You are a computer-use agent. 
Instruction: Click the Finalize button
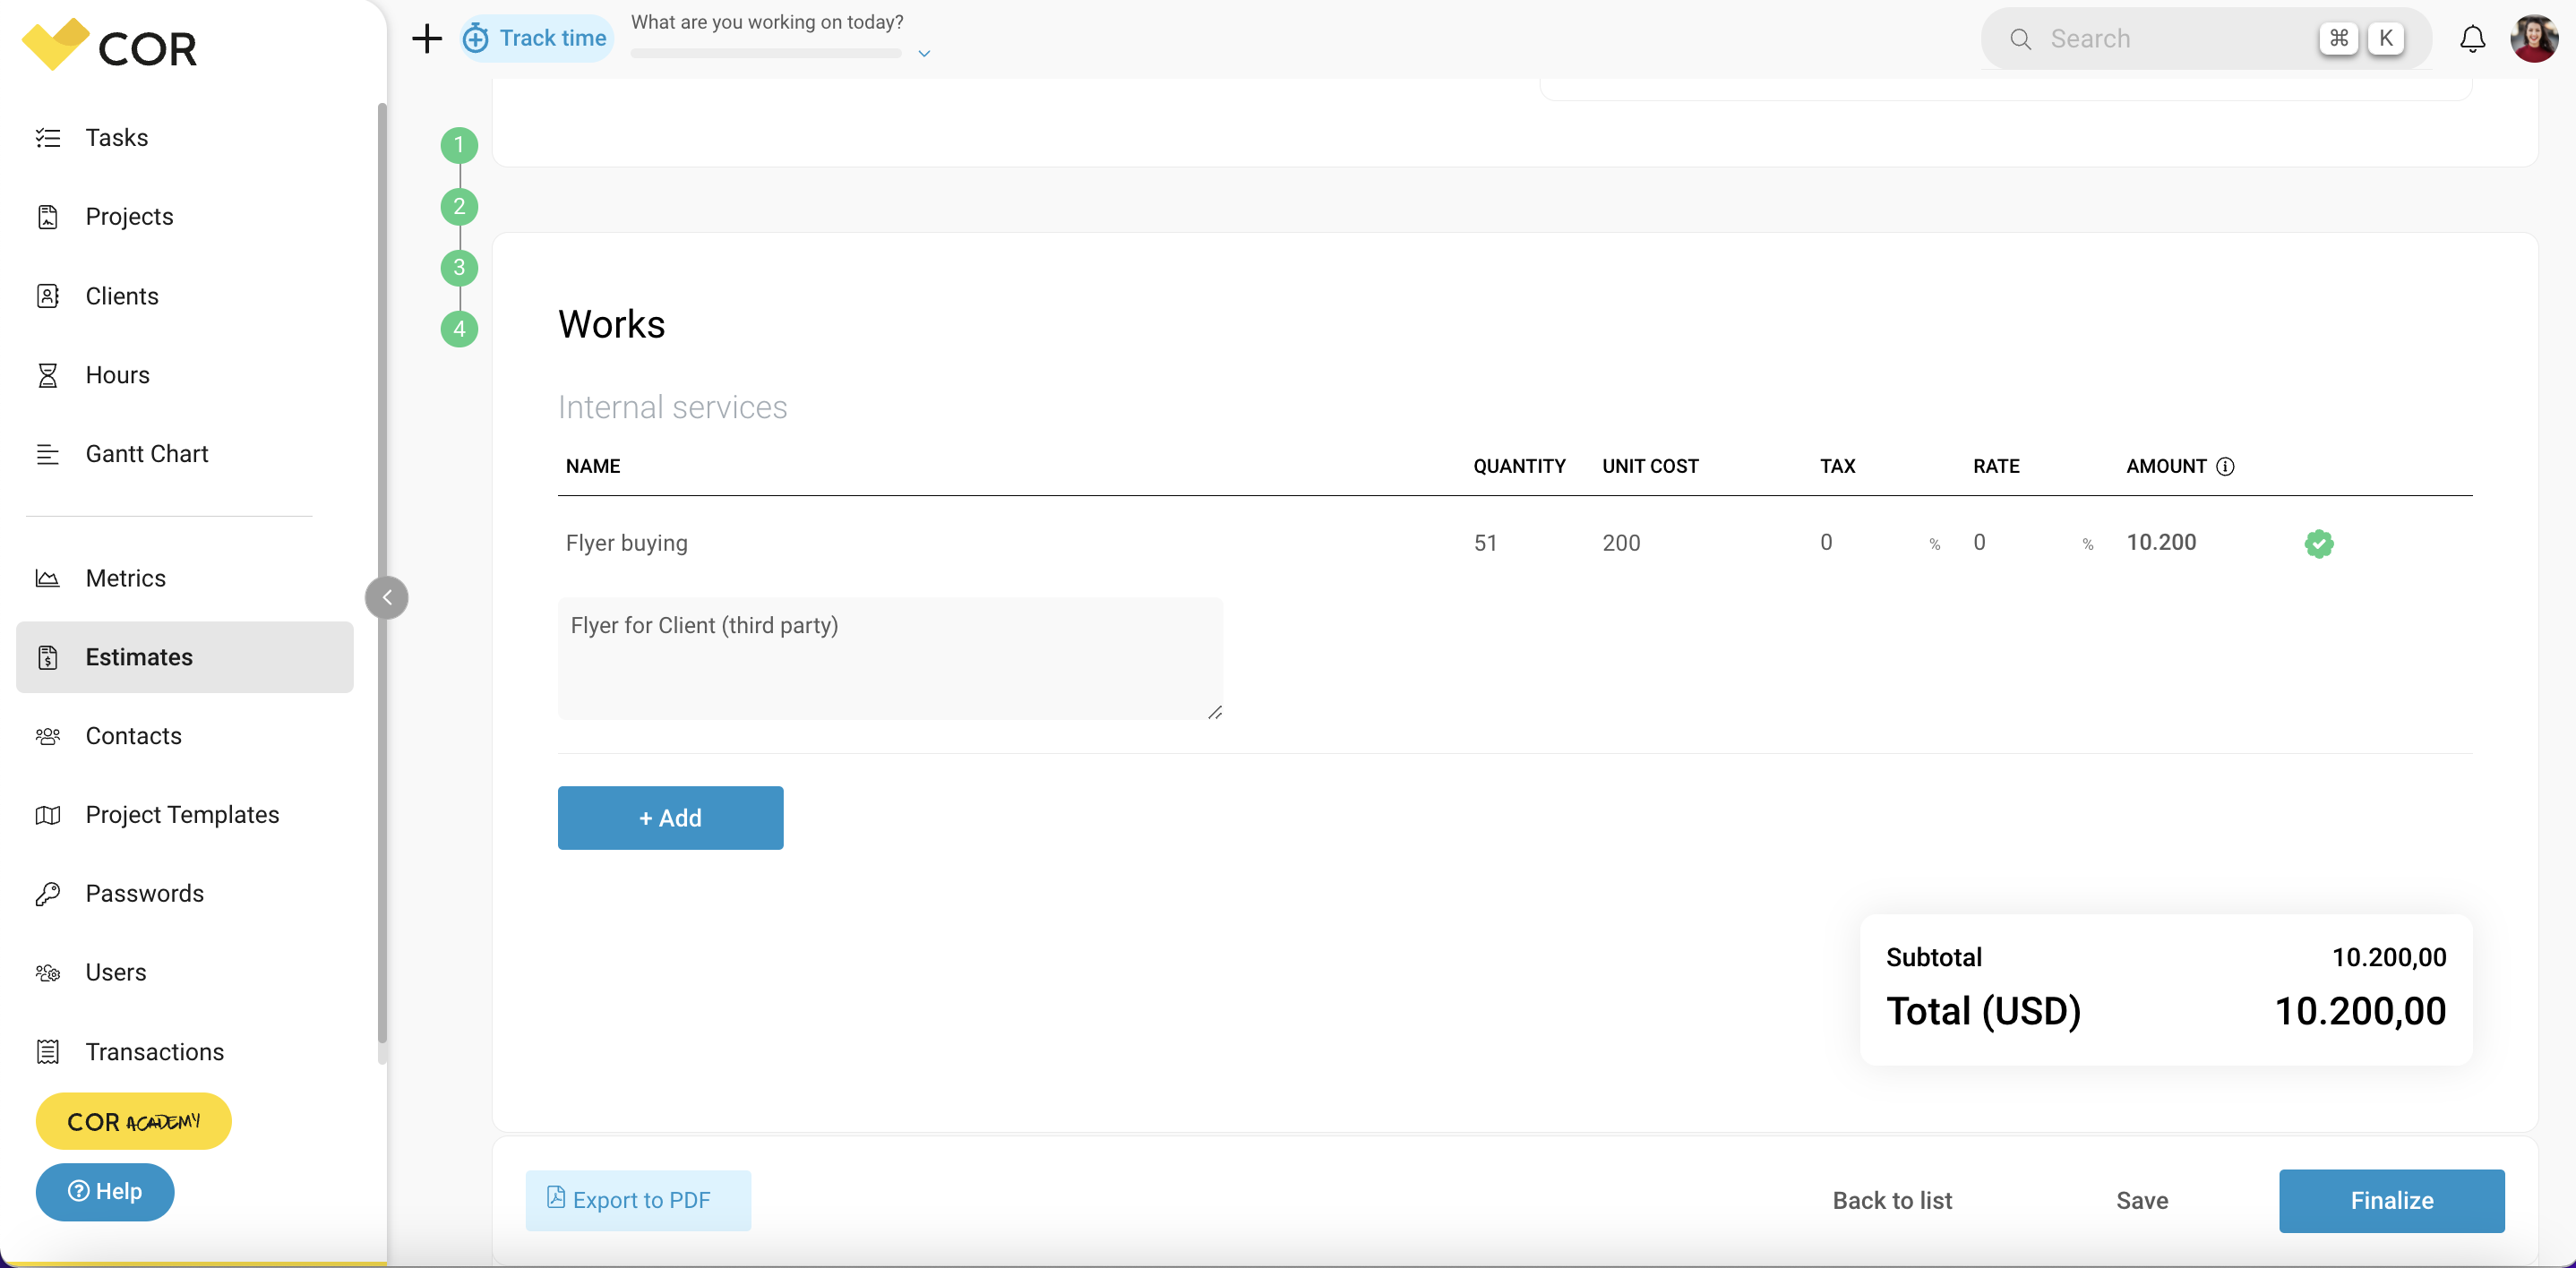coord(2392,1200)
